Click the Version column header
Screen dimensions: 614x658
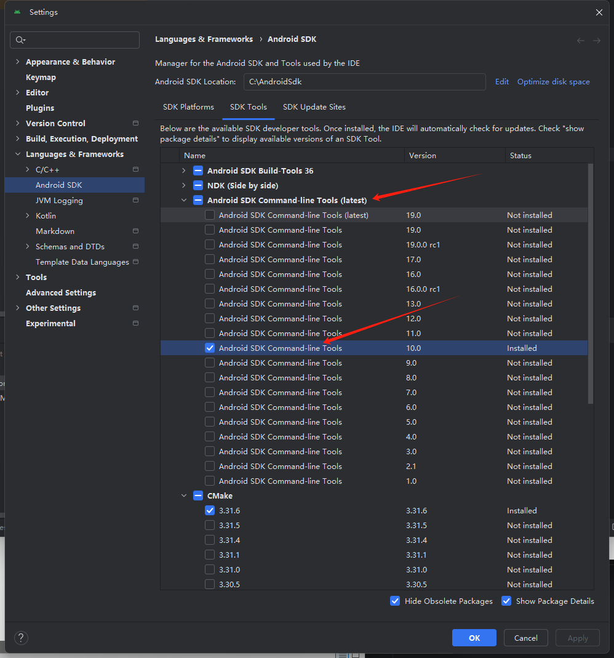click(455, 155)
